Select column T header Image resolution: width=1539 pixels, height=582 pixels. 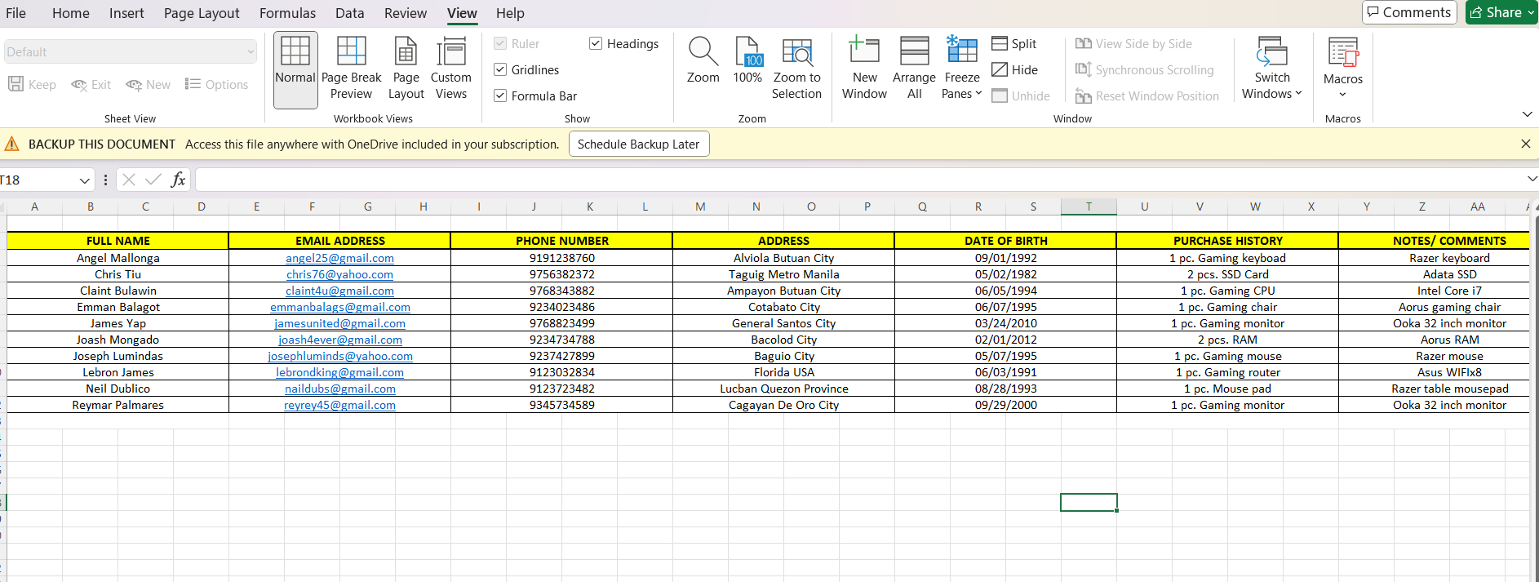pyautogui.click(x=1089, y=207)
